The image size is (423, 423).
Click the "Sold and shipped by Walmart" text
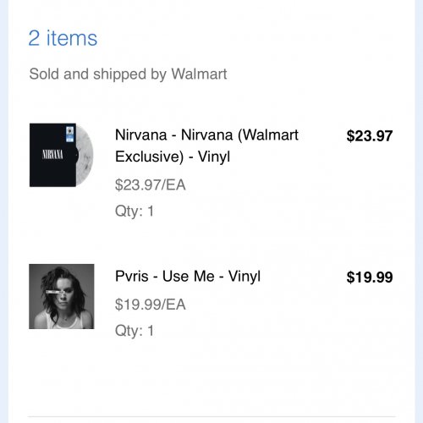pyautogui.click(x=128, y=74)
